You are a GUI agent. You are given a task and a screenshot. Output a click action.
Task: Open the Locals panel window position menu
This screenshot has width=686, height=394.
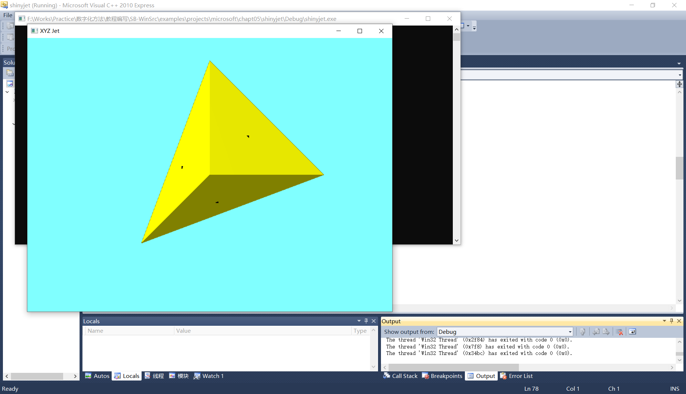click(359, 321)
